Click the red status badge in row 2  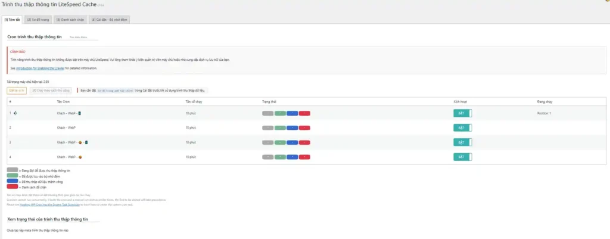click(304, 128)
